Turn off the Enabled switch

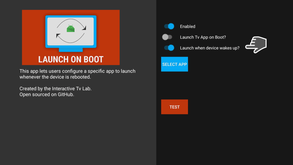pos(169,26)
